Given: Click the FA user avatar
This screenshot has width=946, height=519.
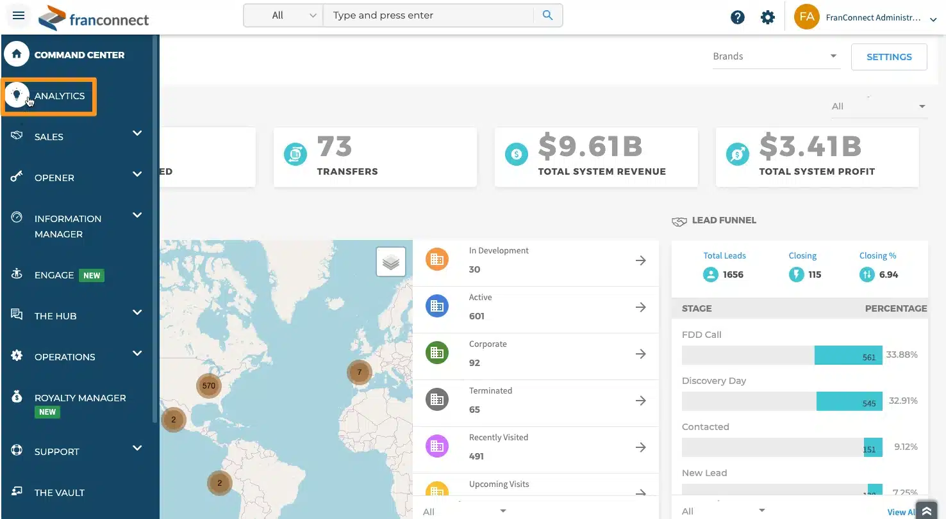Looking at the screenshot, I should [x=807, y=17].
